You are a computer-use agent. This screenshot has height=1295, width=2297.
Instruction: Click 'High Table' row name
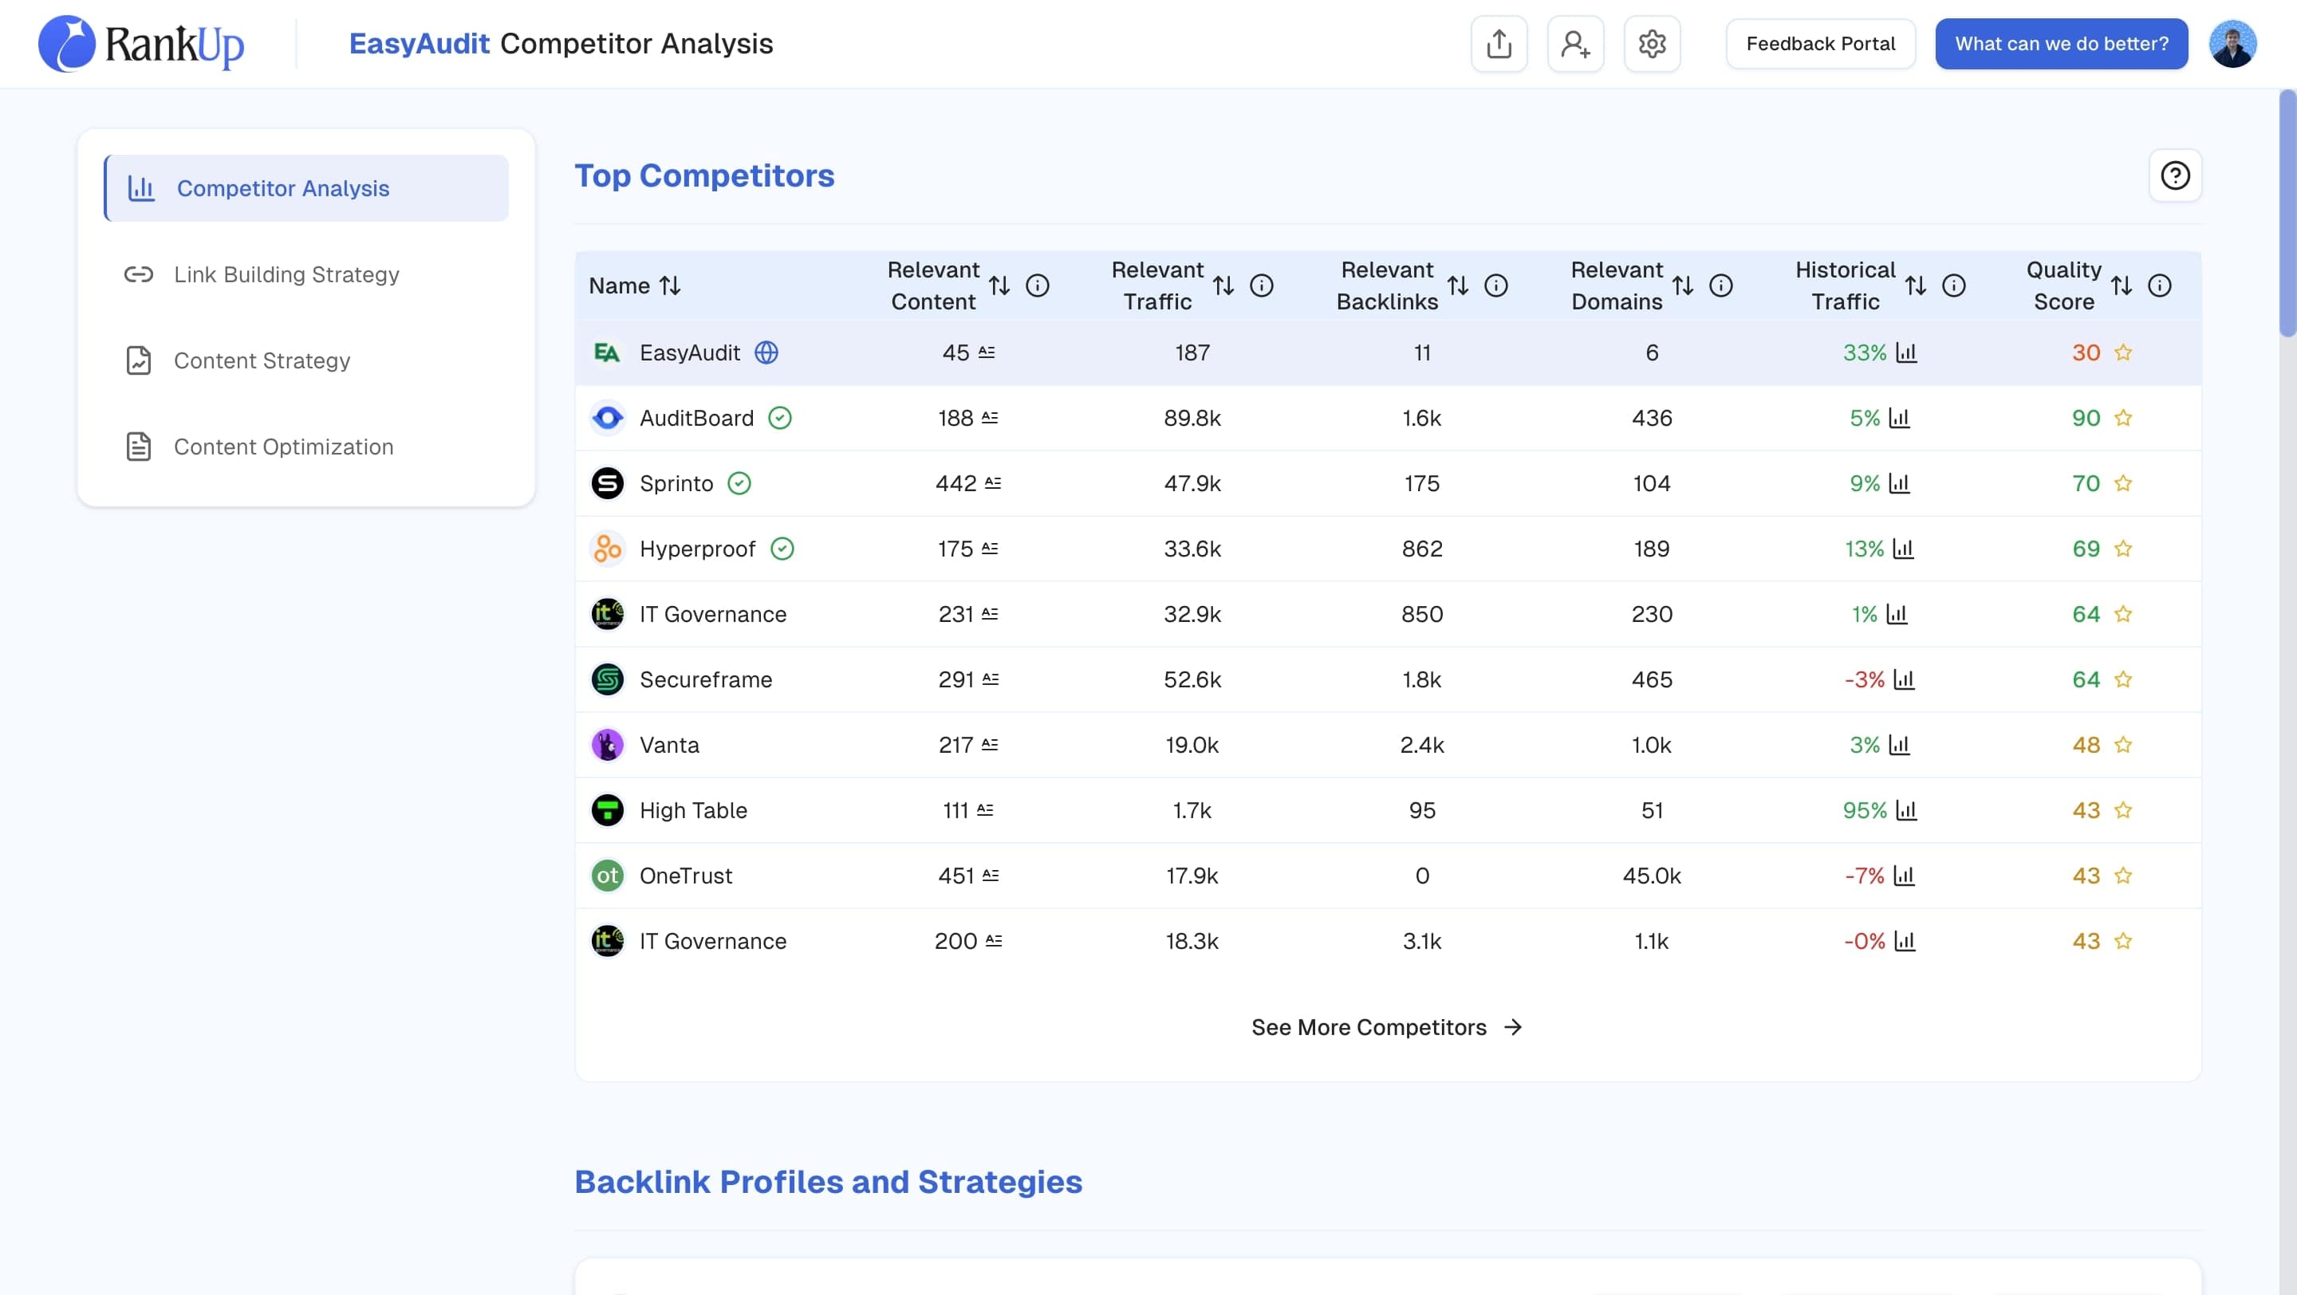tap(693, 810)
